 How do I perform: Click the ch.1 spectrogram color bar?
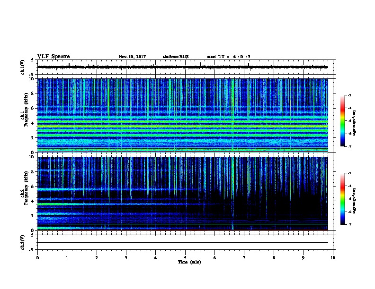[x=342, y=121]
